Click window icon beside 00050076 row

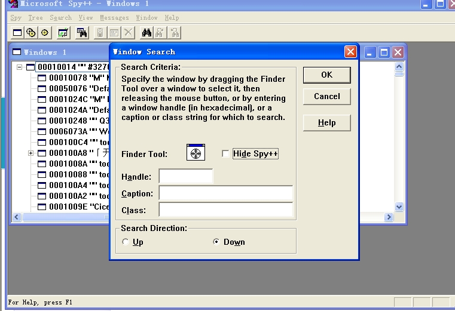point(42,89)
